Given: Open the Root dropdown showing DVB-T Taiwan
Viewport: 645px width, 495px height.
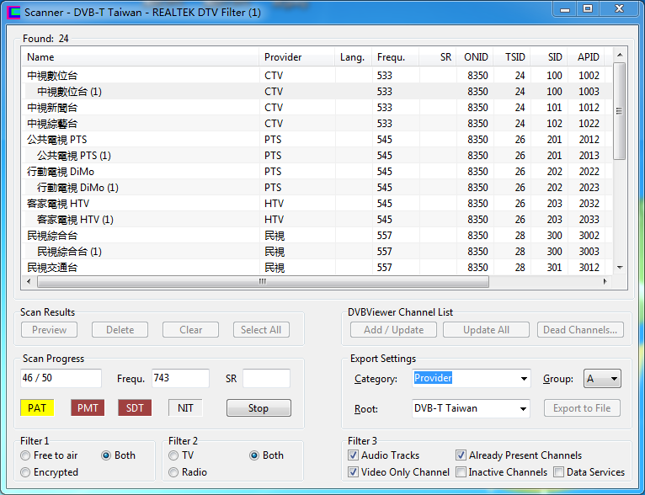Looking at the screenshot, I should coord(471,409).
